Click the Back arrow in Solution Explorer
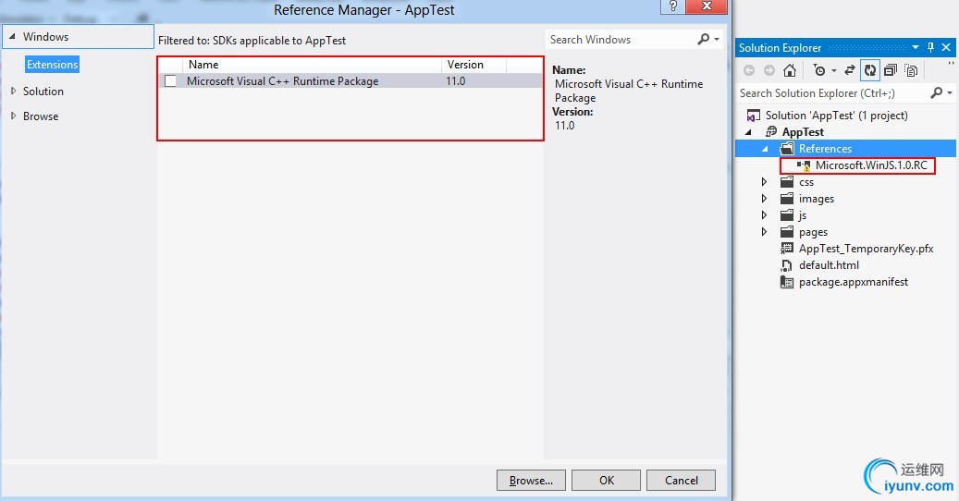This screenshot has width=959, height=501. tap(748, 70)
